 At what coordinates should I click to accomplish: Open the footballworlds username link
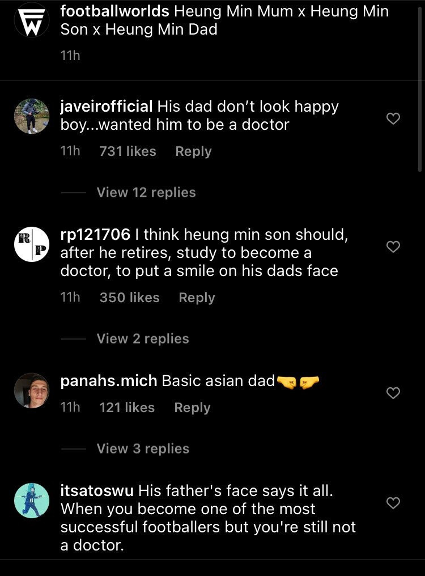(114, 11)
